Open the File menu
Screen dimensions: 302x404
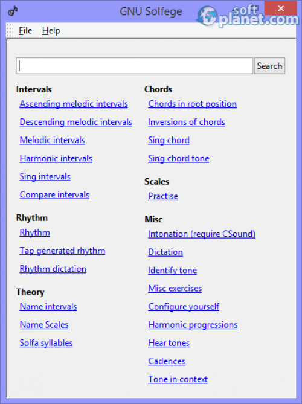click(x=25, y=30)
